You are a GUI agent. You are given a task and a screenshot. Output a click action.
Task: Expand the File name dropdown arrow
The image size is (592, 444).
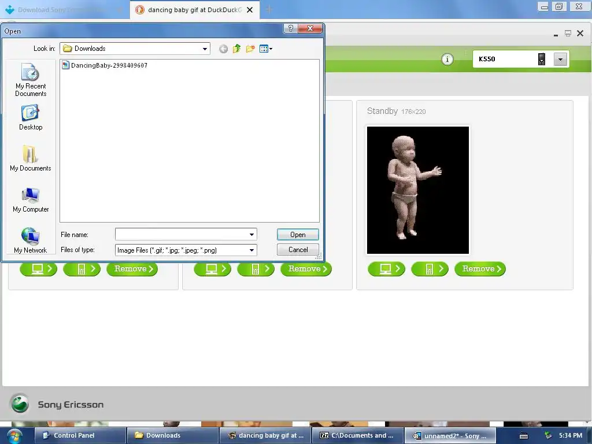click(252, 235)
